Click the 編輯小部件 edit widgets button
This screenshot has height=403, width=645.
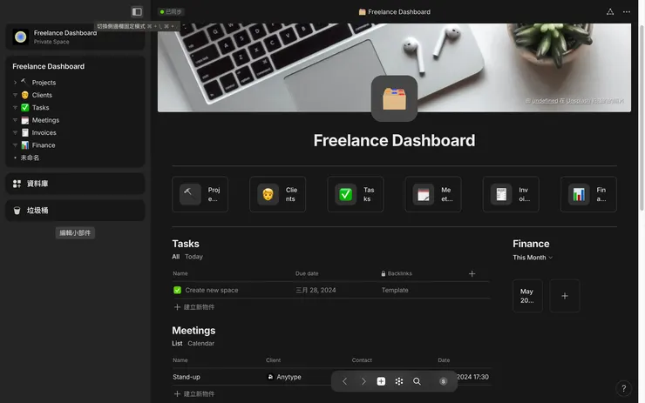pos(75,233)
